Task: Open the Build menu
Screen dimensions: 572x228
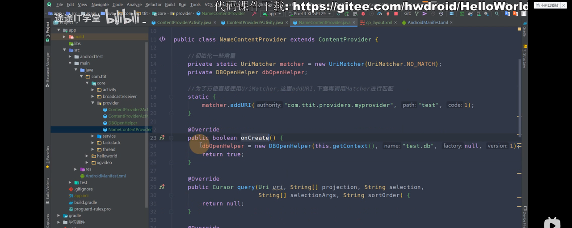Action: pos(170,4)
